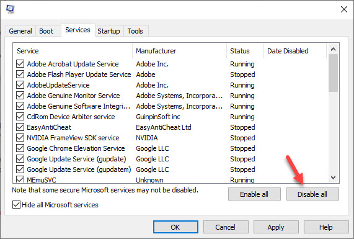354x239 pixels.
Task: Select Google Chrome Elevation Service name
Action: pyautogui.click(x=76, y=148)
